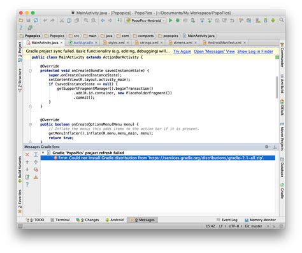Viewport: 302px width, 253px height.
Task: Click the Show Log in Finder link
Action: click(255, 52)
